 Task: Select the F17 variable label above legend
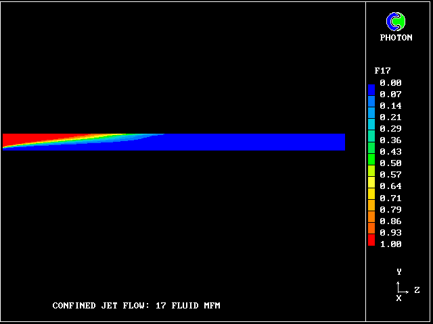click(382, 71)
